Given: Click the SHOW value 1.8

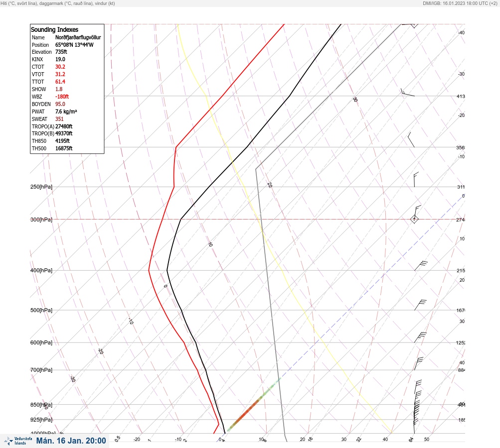Looking at the screenshot, I should (x=59, y=89).
